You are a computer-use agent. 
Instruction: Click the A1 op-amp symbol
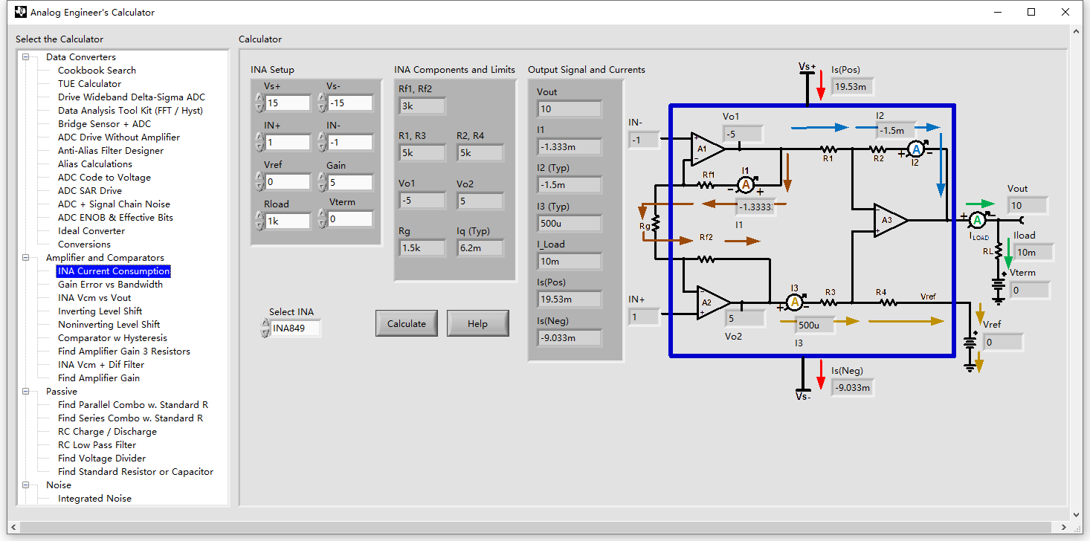click(x=707, y=149)
